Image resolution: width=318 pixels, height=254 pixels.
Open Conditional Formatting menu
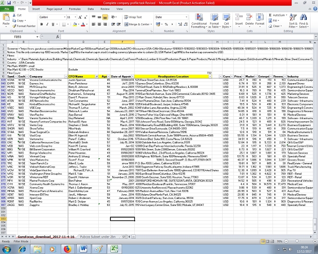(199, 21)
